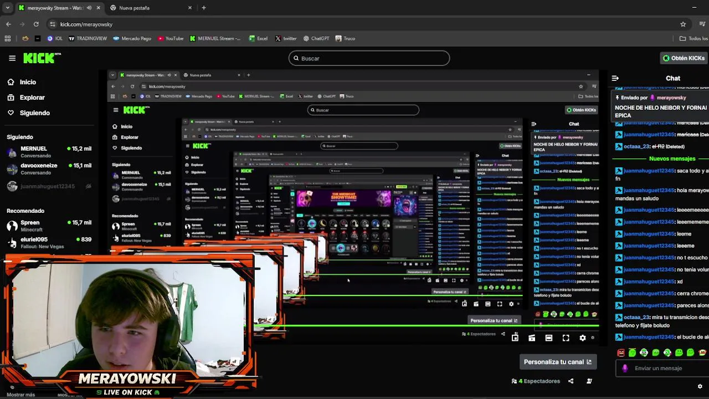Open davooxeneize channel in sidebar
This screenshot has height=399, width=709.
coord(49,168)
